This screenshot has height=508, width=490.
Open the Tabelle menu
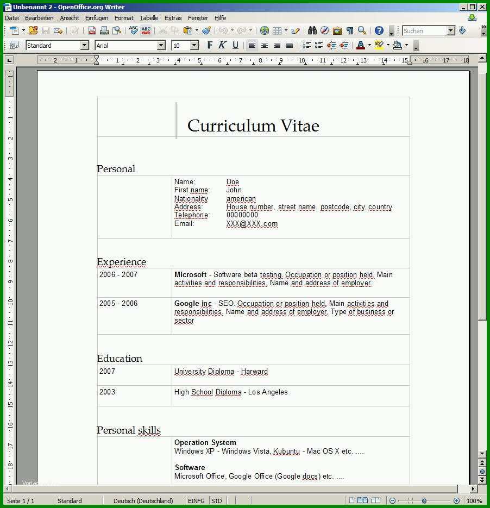[x=149, y=18]
